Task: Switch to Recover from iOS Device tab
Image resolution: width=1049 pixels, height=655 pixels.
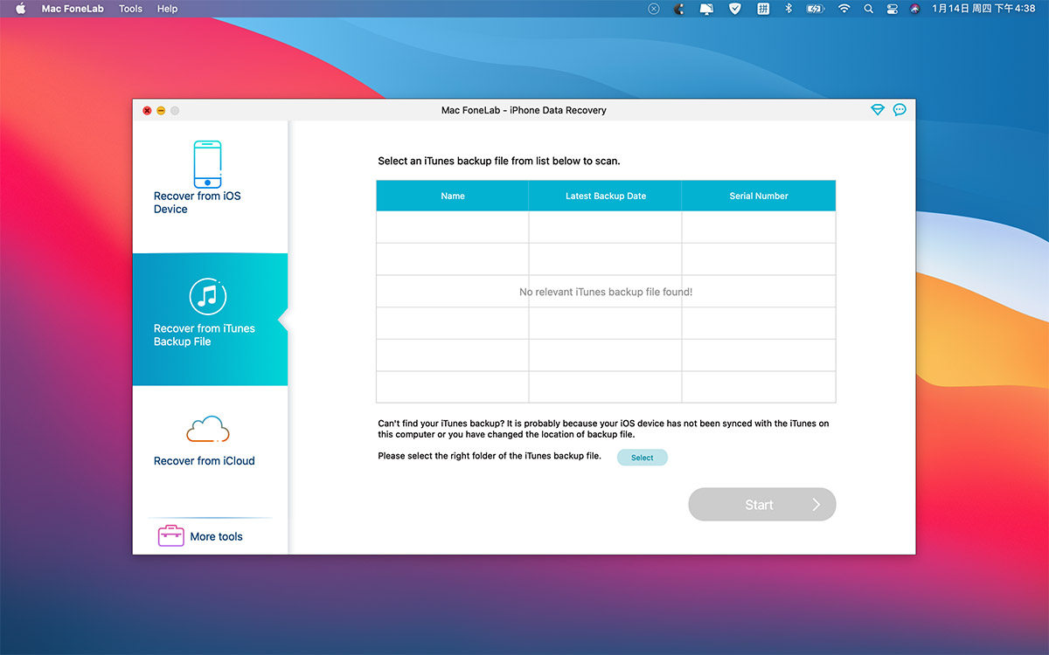Action: (210, 187)
